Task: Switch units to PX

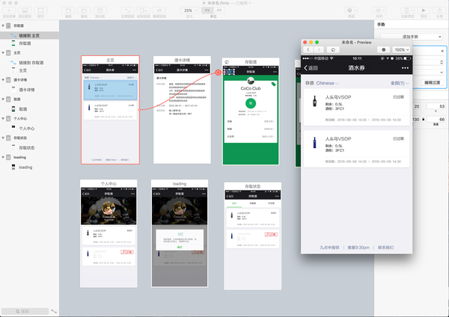Action: point(207,10)
